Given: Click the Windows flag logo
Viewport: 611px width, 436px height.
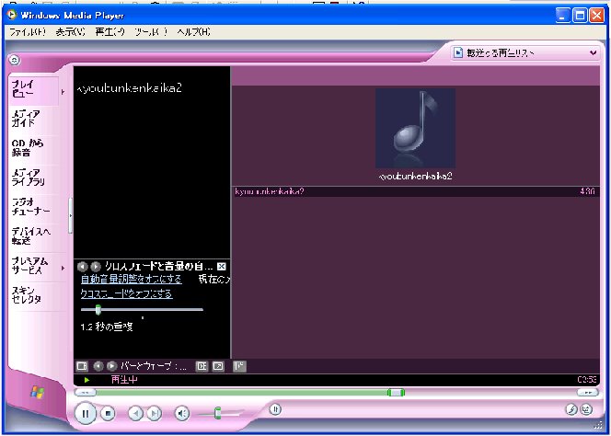Looking at the screenshot, I should [x=37, y=392].
